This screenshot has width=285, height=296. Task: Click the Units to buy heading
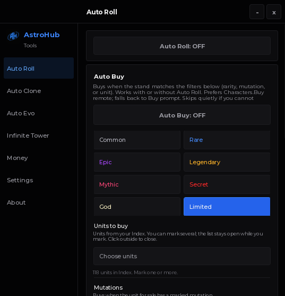[x=111, y=226]
